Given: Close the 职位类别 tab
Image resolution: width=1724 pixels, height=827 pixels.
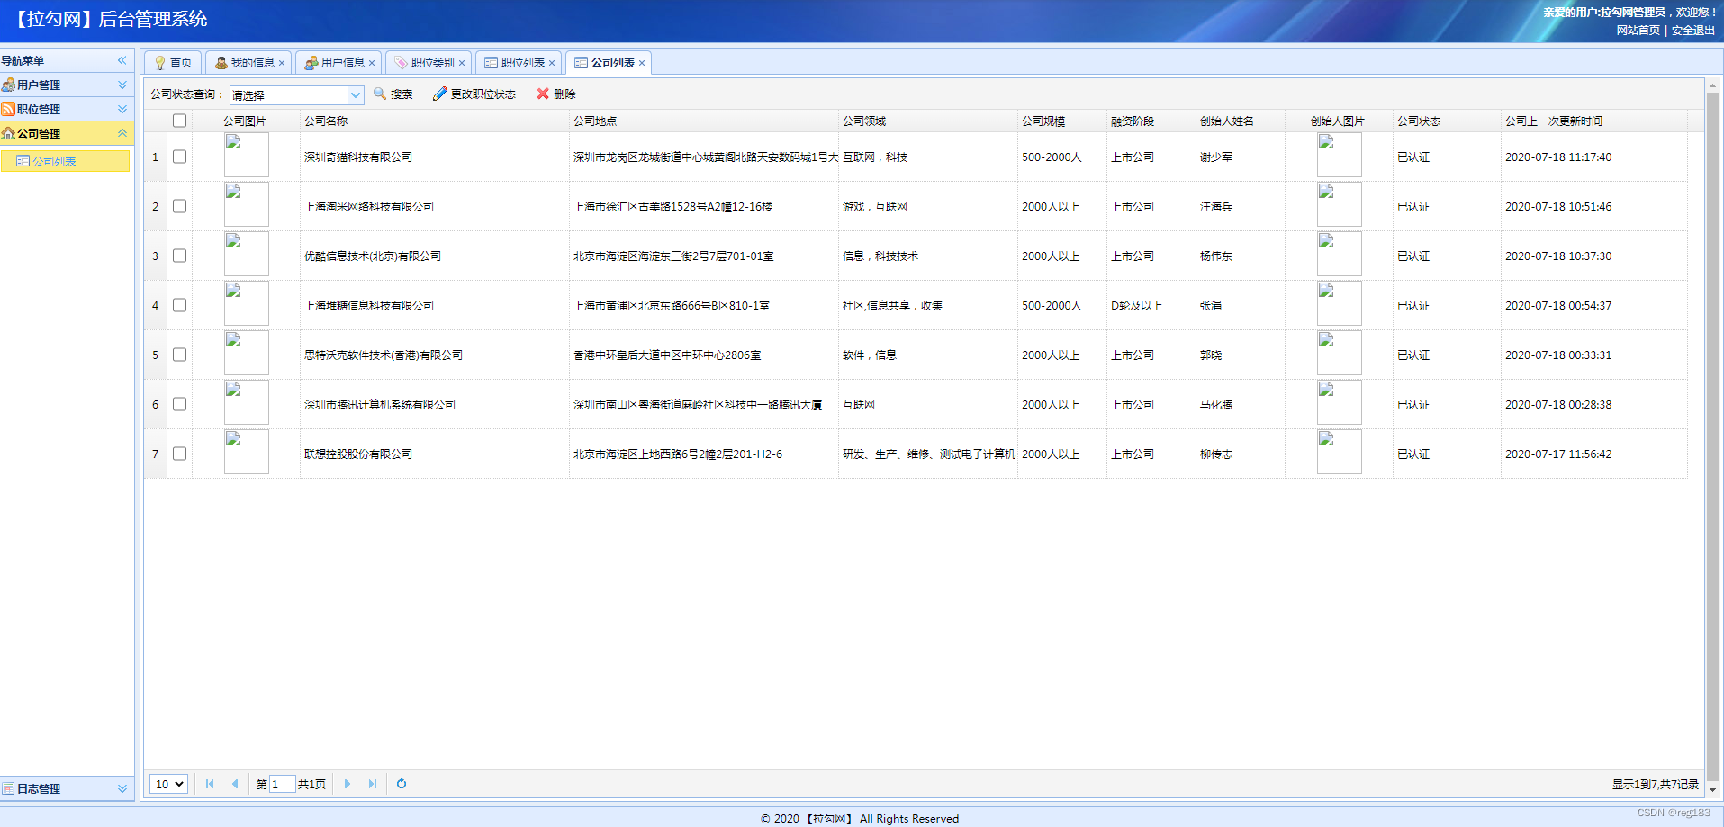Looking at the screenshot, I should (x=462, y=63).
